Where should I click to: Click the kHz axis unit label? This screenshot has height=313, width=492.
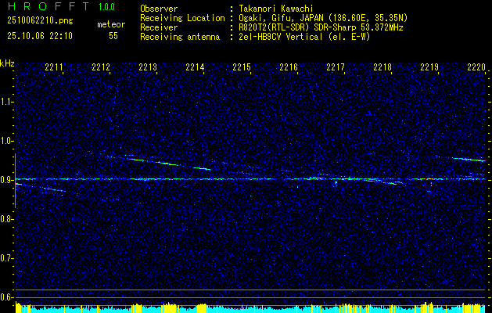click(7, 63)
